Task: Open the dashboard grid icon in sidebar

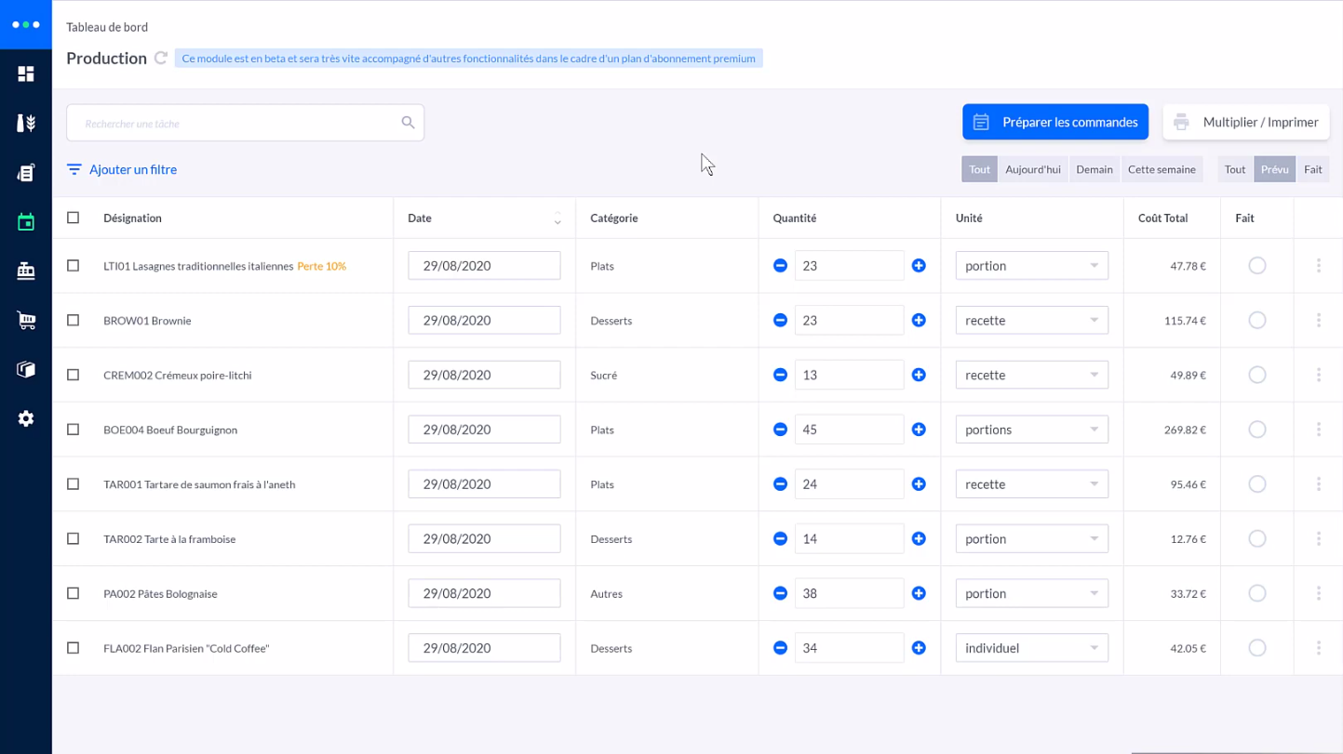Action: pyautogui.click(x=25, y=72)
